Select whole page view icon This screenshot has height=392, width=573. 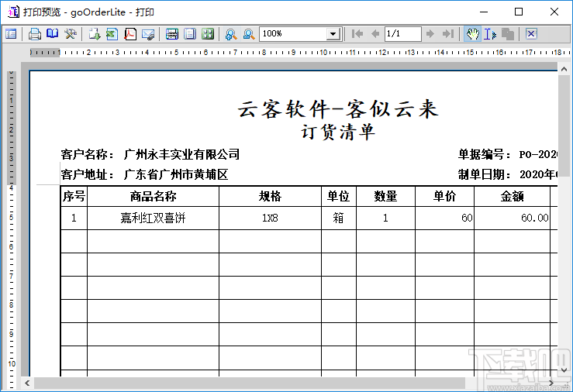pyautogui.click(x=190, y=34)
